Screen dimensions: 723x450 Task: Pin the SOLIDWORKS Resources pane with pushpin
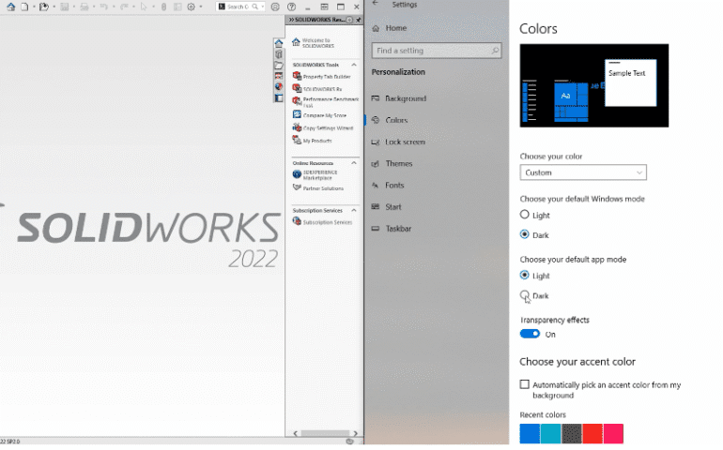point(359,20)
